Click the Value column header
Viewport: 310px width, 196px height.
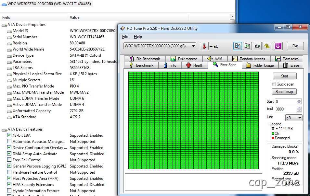[x=128, y=17]
